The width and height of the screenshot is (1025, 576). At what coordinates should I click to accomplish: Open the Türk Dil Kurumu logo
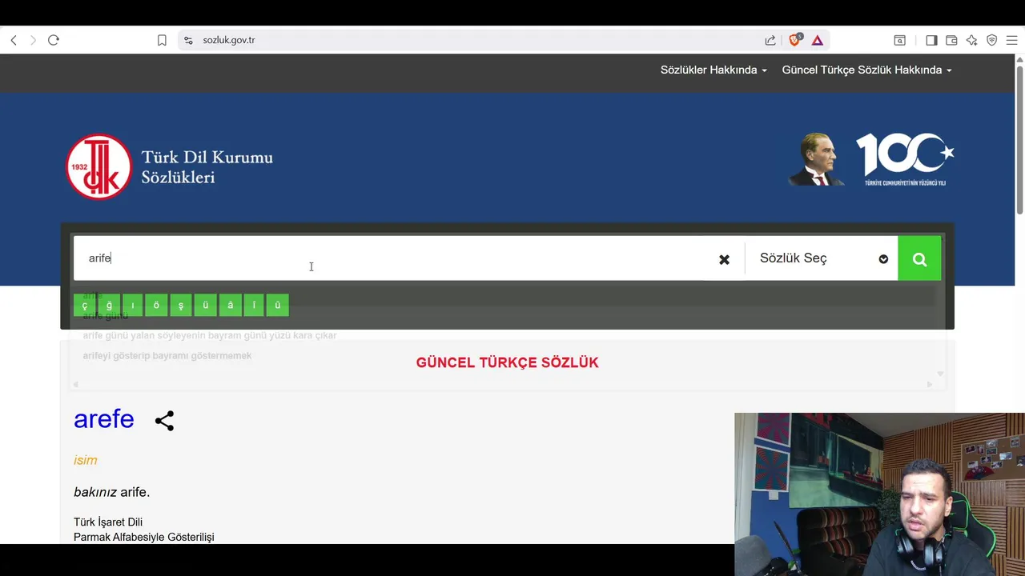pyautogui.click(x=170, y=166)
